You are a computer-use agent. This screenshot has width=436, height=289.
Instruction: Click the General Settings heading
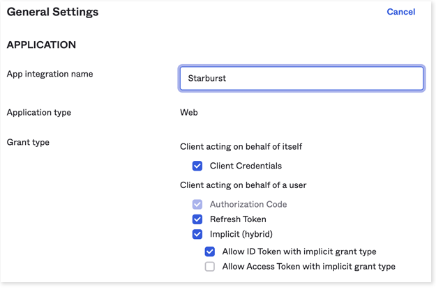pyautogui.click(x=52, y=12)
